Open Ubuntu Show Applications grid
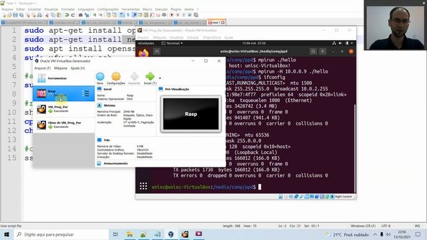 click(x=143, y=186)
